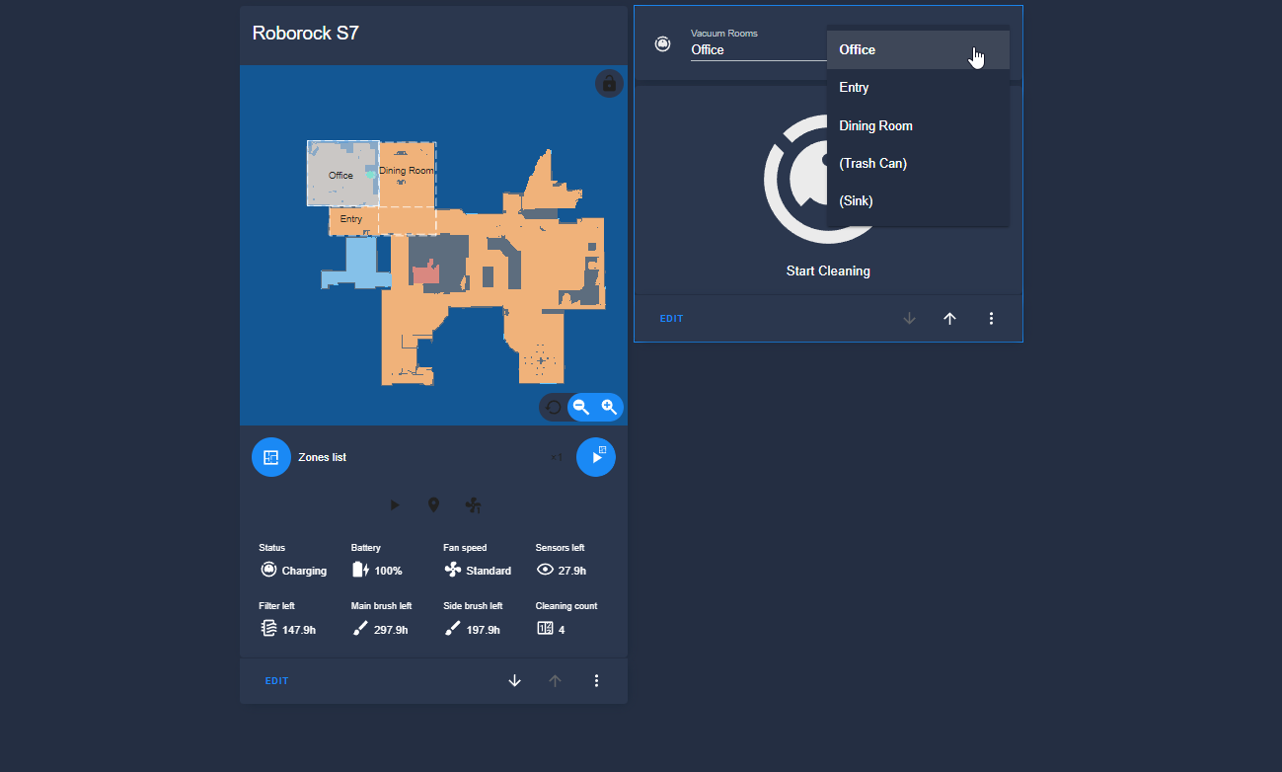Zoom out on the vacuum map
Viewport: 1282px width, 772px height.
581,407
